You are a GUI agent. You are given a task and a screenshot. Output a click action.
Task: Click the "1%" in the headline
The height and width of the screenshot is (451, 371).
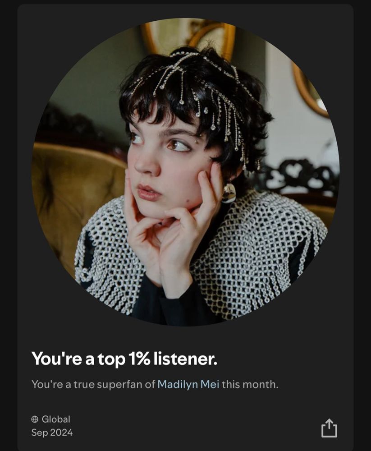coord(139,359)
